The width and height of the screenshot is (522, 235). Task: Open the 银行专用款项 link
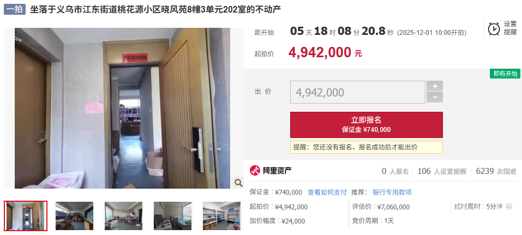pyautogui.click(x=392, y=192)
